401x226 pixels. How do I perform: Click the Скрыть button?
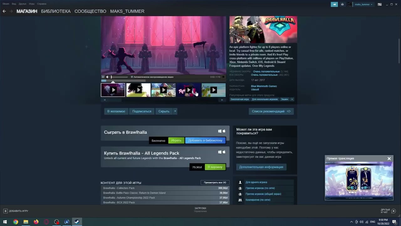(x=164, y=111)
